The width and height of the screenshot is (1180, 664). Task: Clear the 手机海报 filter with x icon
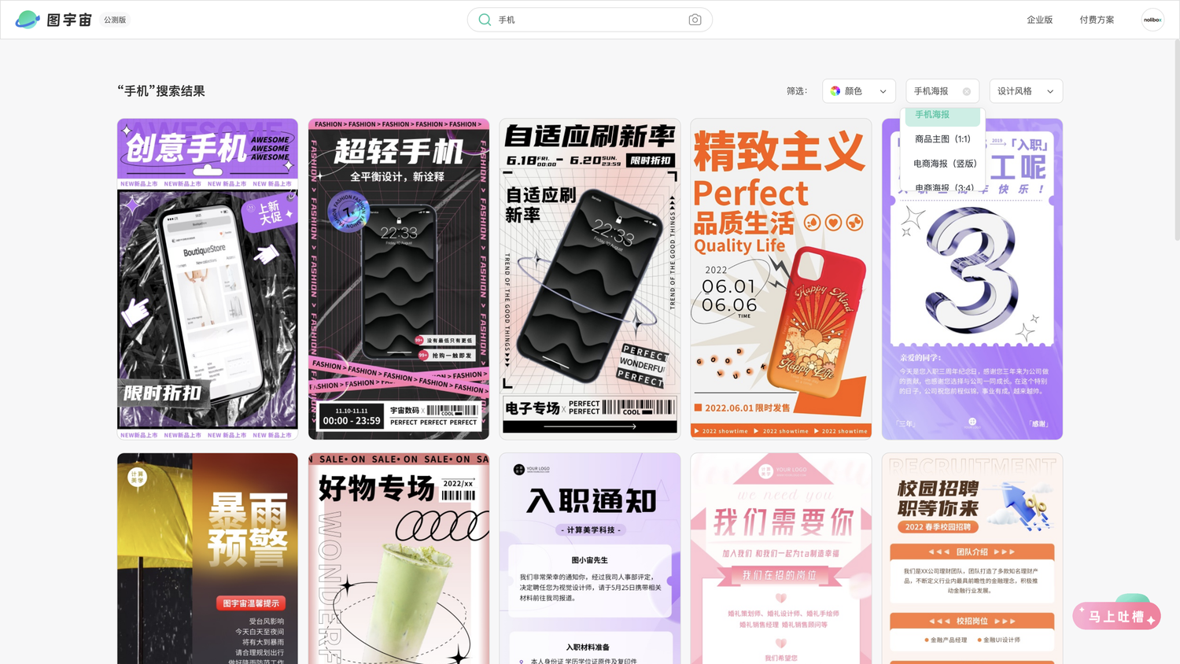click(967, 91)
